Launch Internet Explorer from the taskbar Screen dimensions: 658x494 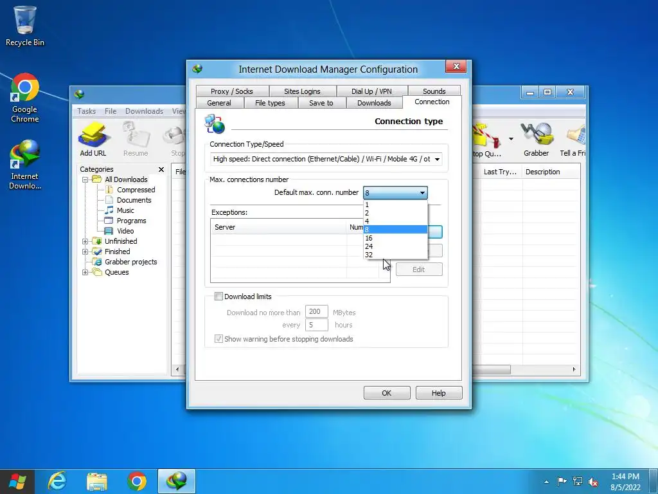pos(57,481)
